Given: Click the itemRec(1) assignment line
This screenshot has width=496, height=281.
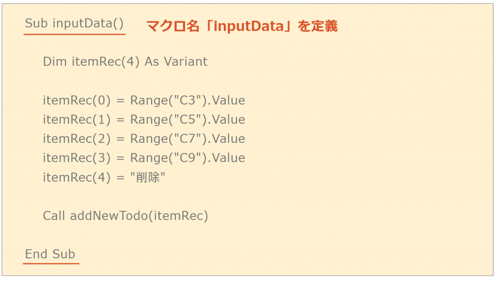Looking at the screenshot, I should point(144,120).
